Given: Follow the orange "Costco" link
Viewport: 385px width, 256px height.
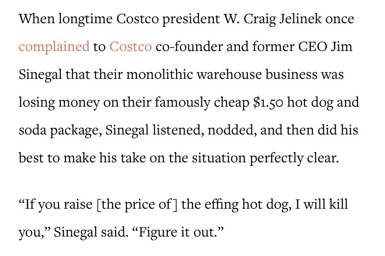Looking at the screenshot, I should click(130, 47).
